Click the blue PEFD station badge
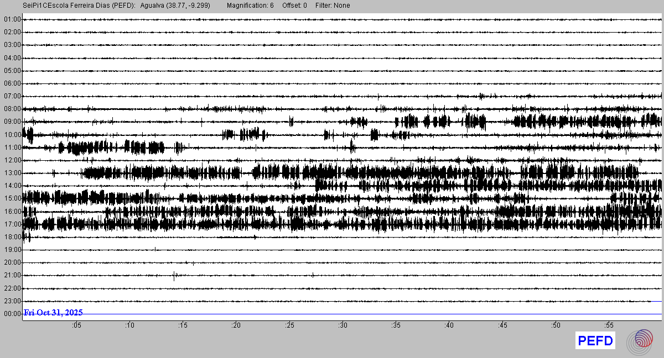664x358 pixels. (x=595, y=341)
